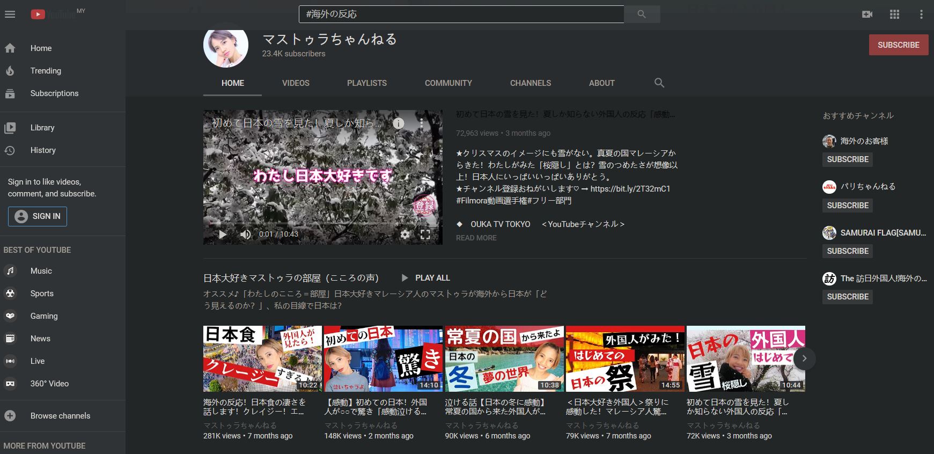Click the red Subscribe button for channel
The width and height of the screenshot is (934, 454).
(899, 45)
